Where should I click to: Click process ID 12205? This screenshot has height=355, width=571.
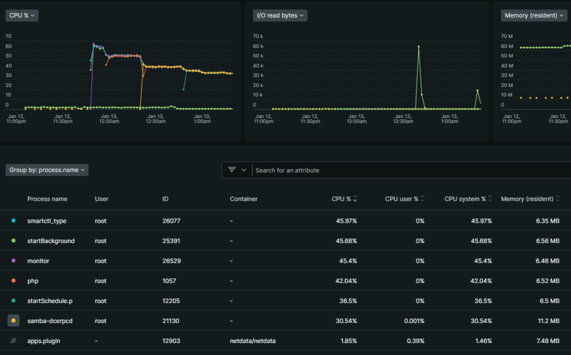[171, 301]
